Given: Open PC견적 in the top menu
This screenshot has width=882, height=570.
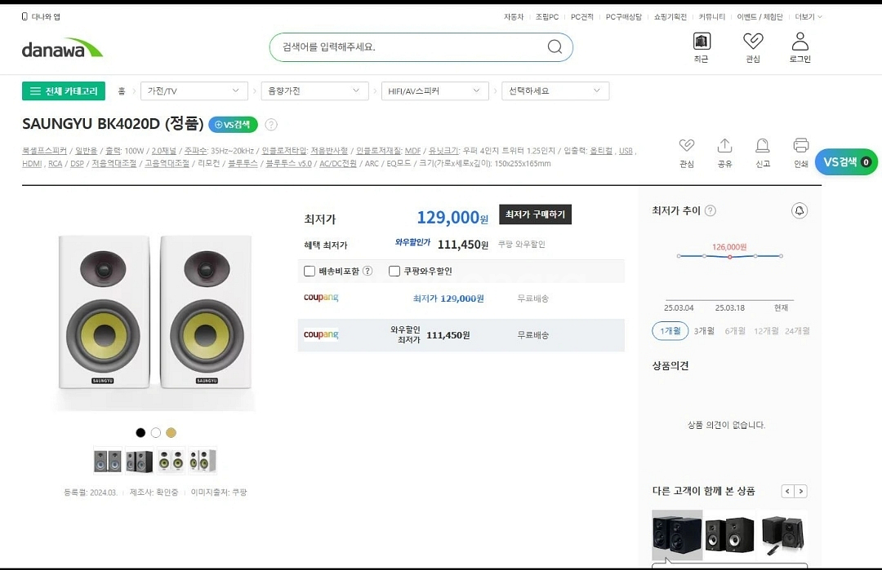Looking at the screenshot, I should [582, 17].
